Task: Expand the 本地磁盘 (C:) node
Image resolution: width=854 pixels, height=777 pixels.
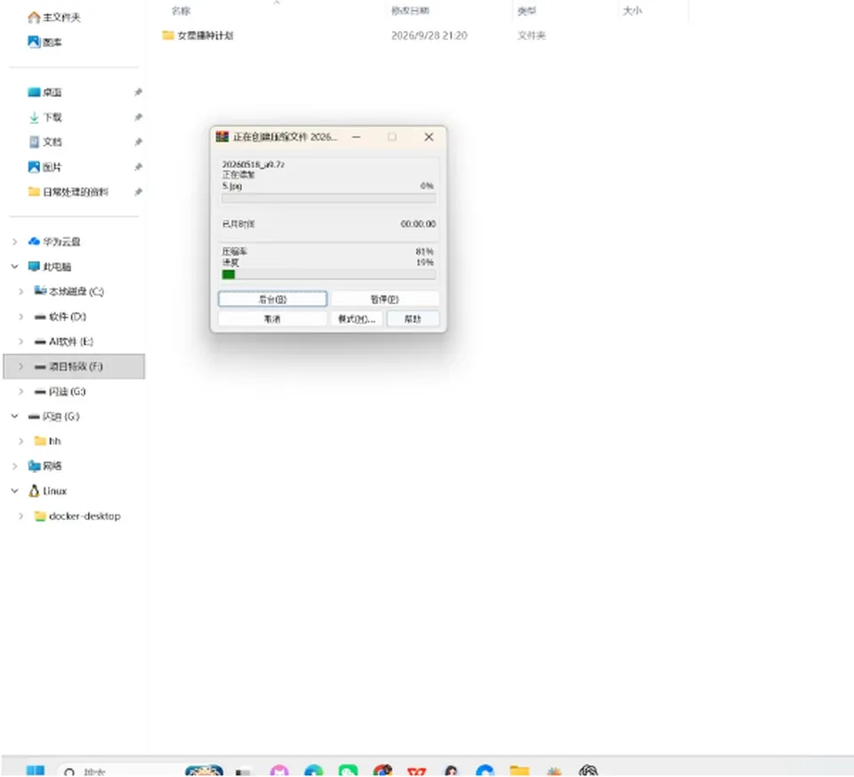Action: [20, 292]
